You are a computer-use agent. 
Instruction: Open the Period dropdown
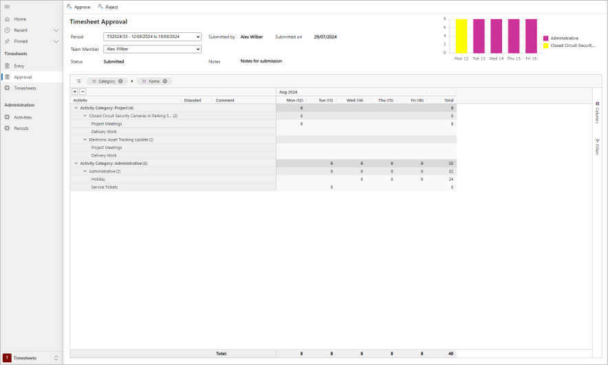(x=152, y=37)
